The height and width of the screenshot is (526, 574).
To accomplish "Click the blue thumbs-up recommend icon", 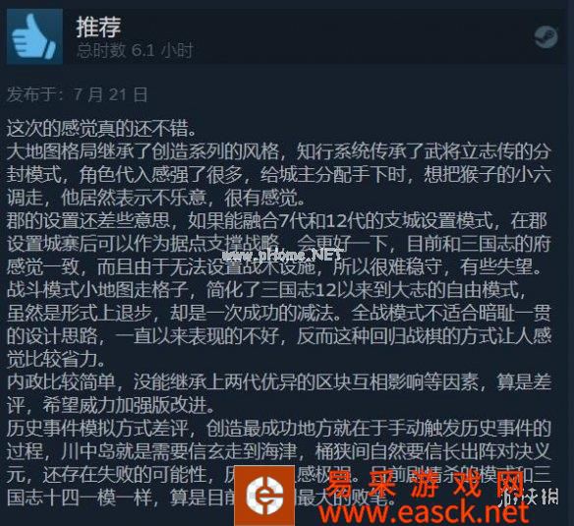I will 34,37.
